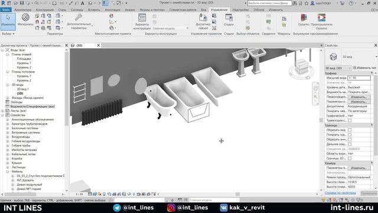The width and height of the screenshot is (378, 213).
Task: Click the Масштаб вида 1:10 field
Action: tap(359, 78)
